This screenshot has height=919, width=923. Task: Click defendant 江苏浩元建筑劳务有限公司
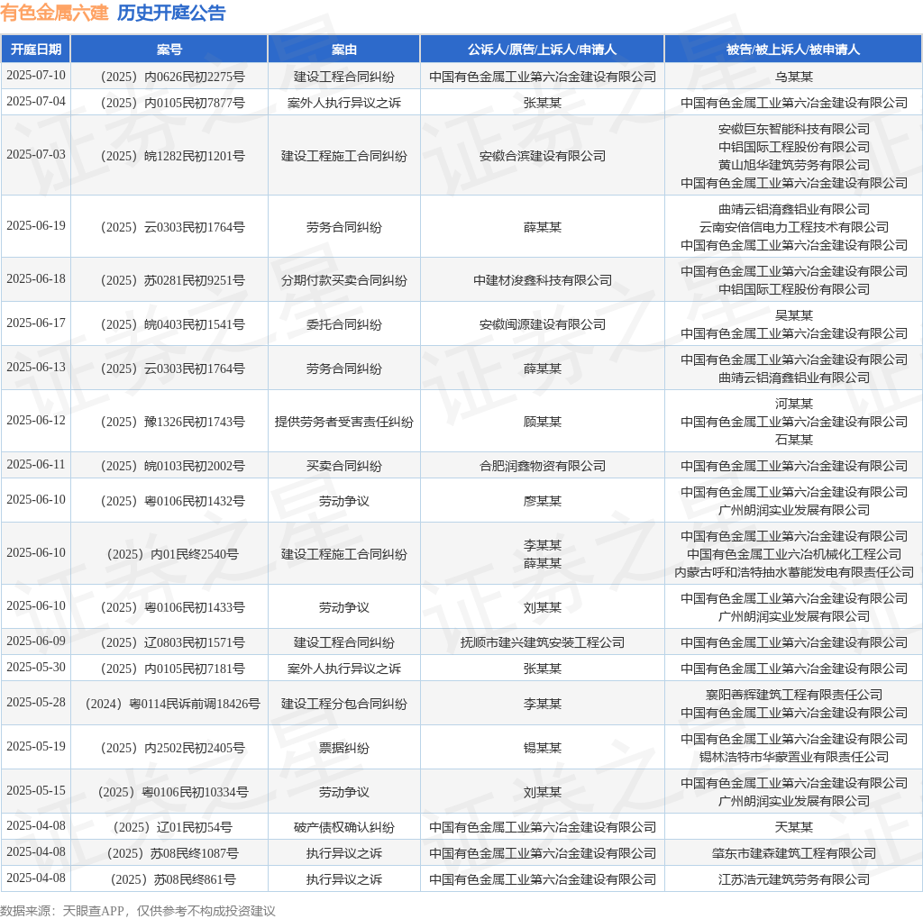[x=793, y=879]
